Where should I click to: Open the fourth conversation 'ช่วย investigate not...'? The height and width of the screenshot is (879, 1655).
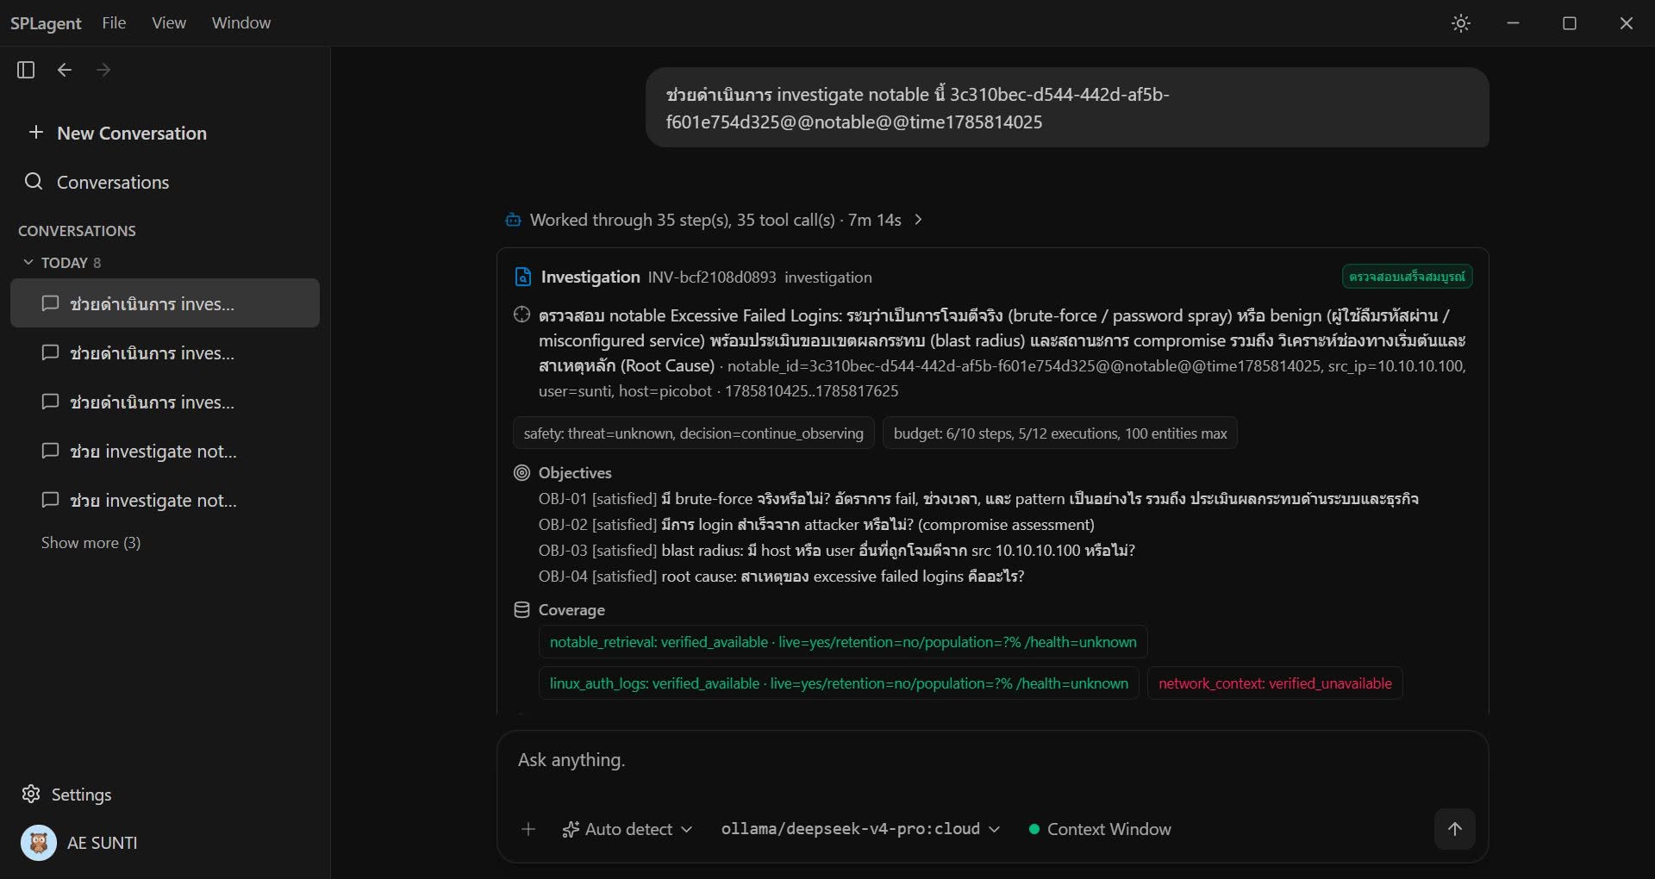point(165,451)
